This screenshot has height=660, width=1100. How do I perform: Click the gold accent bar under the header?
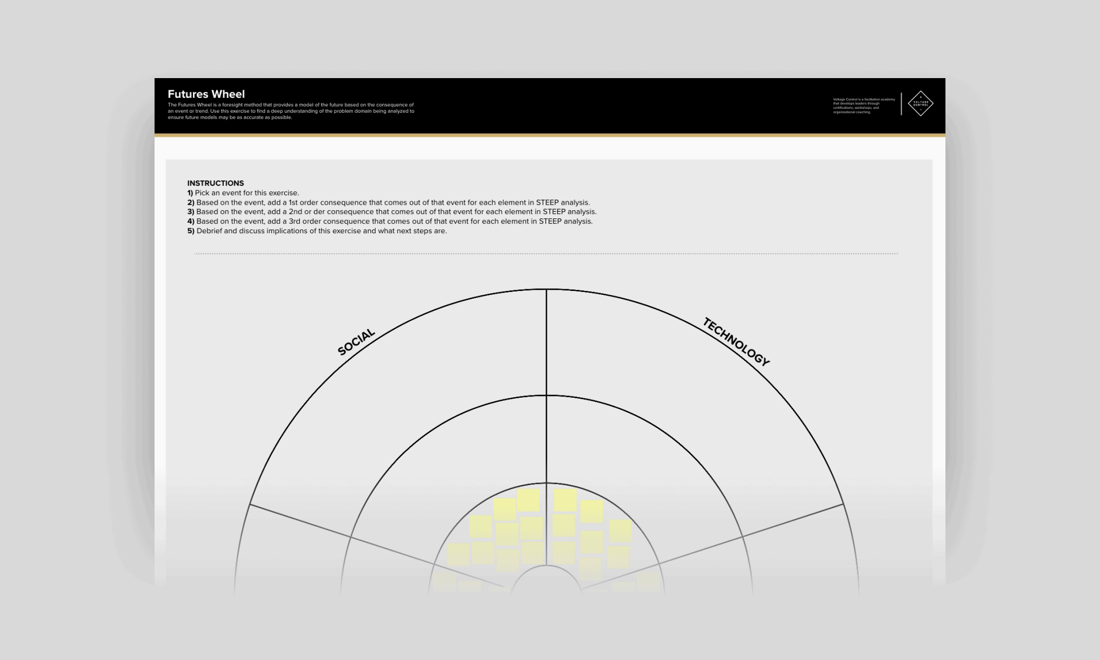pos(549,135)
